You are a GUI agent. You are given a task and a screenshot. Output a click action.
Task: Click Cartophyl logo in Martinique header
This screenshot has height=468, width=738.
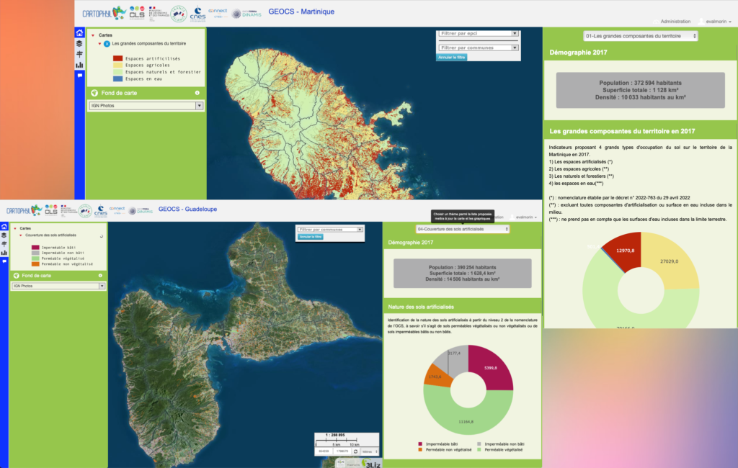[x=104, y=13]
